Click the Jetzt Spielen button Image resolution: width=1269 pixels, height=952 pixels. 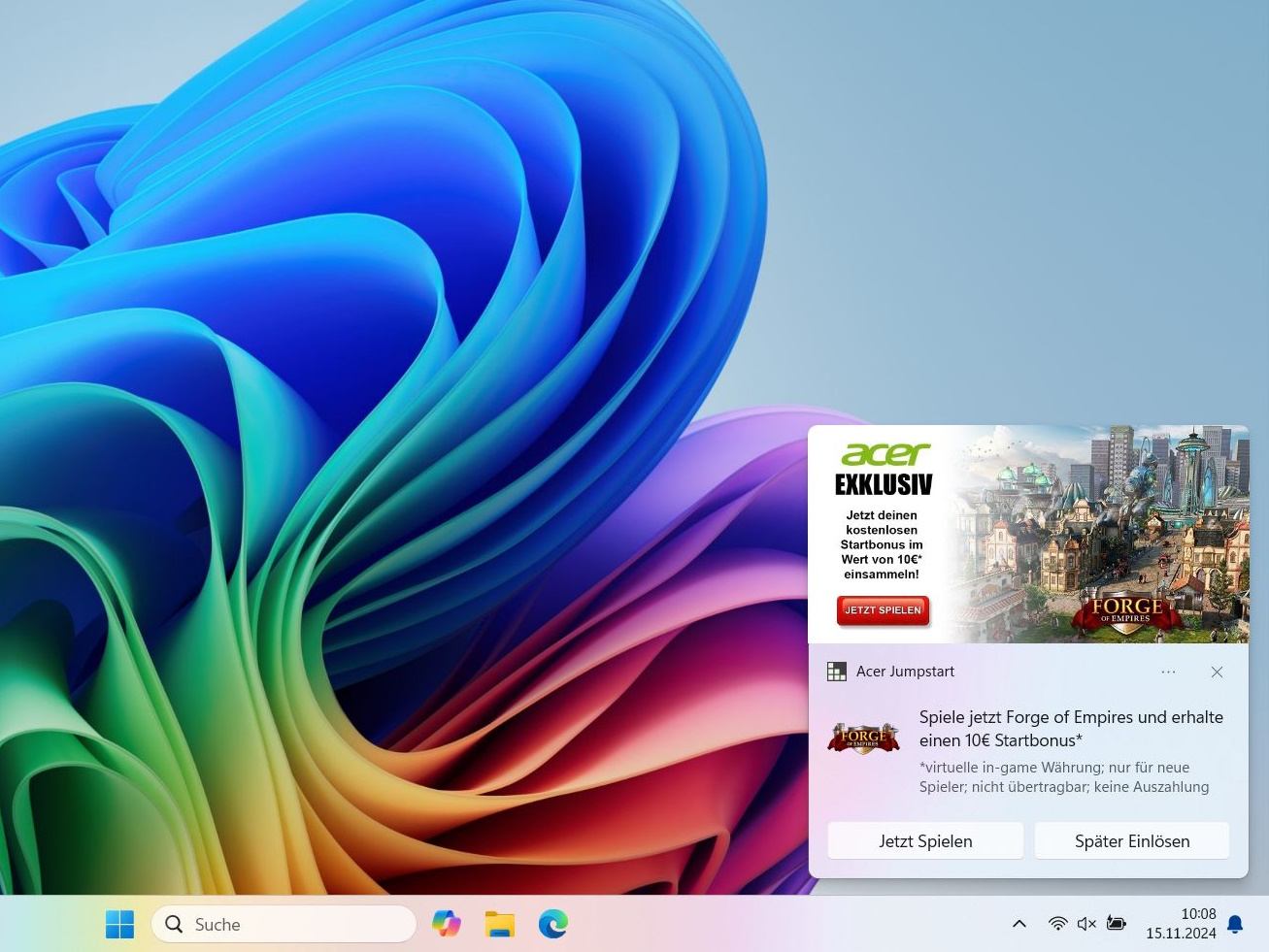click(x=925, y=841)
